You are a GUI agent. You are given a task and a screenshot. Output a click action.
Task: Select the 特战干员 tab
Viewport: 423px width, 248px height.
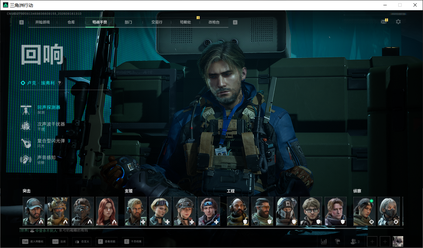click(99, 22)
